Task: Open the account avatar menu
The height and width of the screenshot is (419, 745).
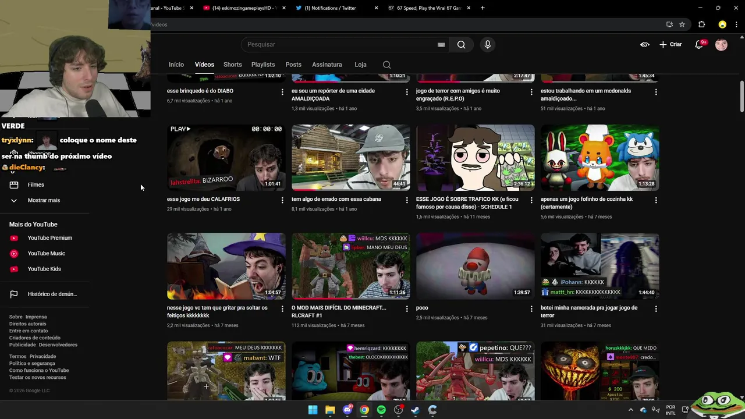Action: point(721,44)
